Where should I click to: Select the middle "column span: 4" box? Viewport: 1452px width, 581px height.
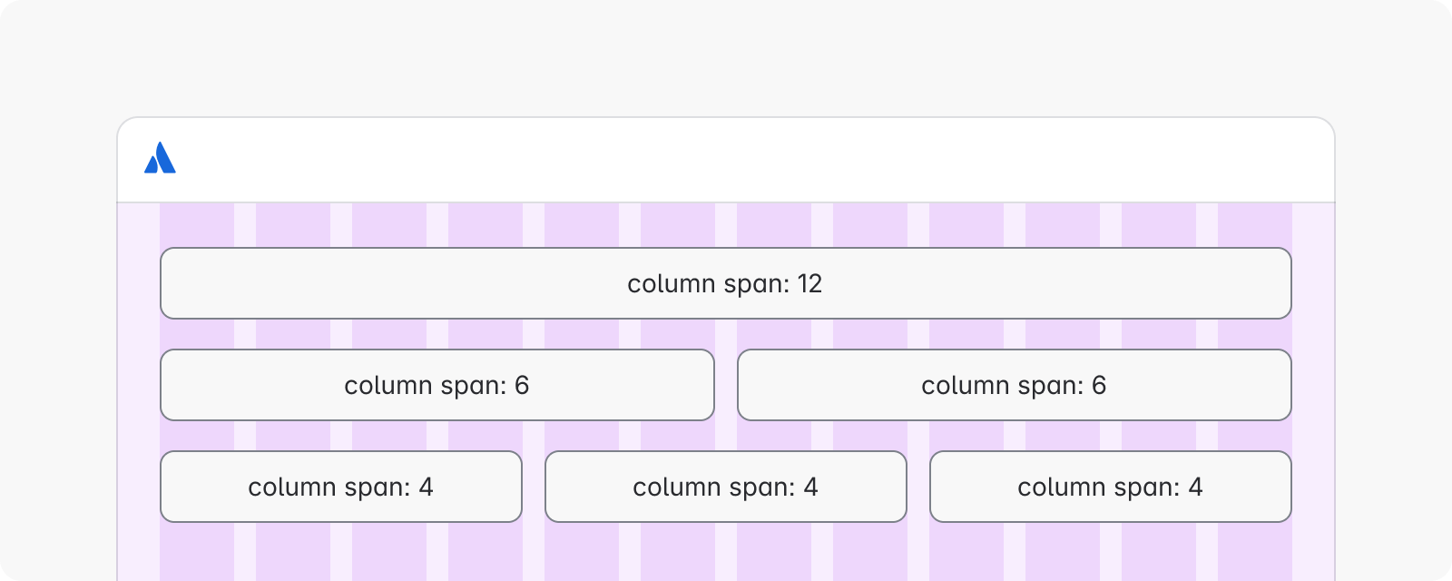pyautogui.click(x=725, y=487)
